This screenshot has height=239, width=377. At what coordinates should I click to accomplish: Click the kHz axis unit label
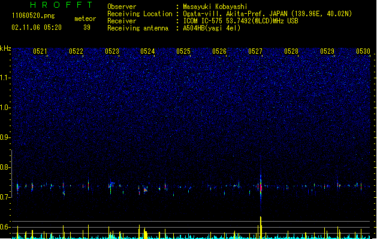[x=5, y=48]
